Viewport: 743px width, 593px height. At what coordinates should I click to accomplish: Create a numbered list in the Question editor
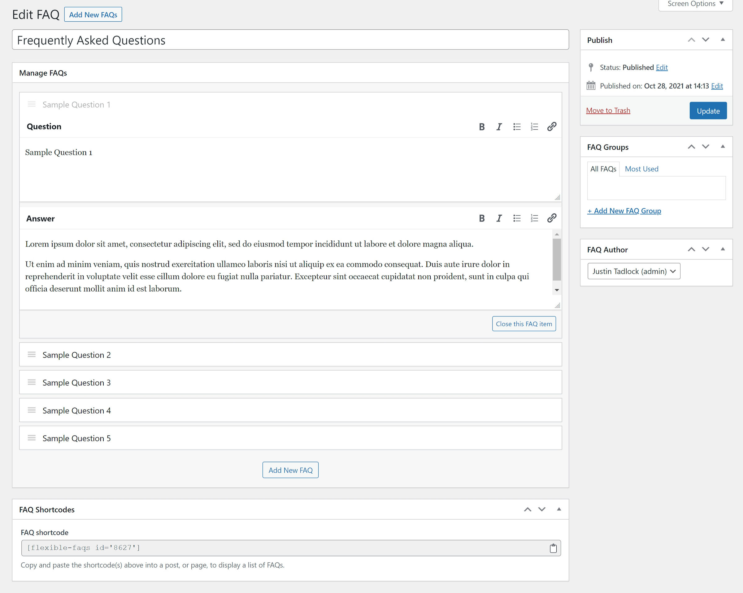534,127
